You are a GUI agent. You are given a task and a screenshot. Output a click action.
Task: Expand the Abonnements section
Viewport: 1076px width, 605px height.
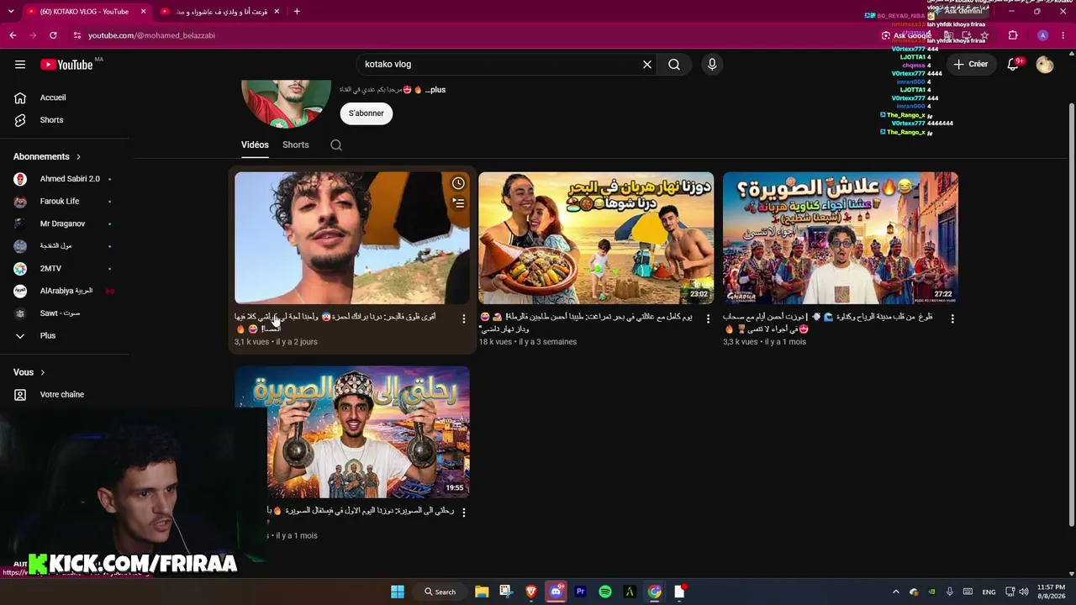click(x=47, y=156)
